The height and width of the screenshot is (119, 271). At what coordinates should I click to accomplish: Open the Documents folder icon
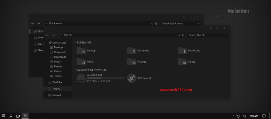click(132, 51)
